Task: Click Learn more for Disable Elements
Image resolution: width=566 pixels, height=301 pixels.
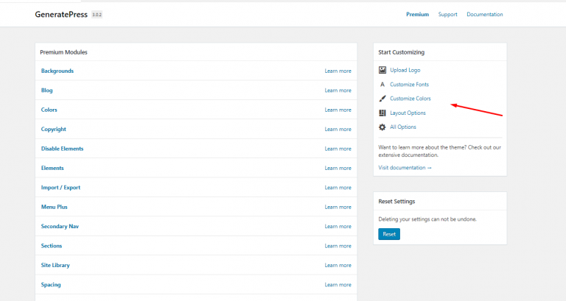Action: pos(338,149)
